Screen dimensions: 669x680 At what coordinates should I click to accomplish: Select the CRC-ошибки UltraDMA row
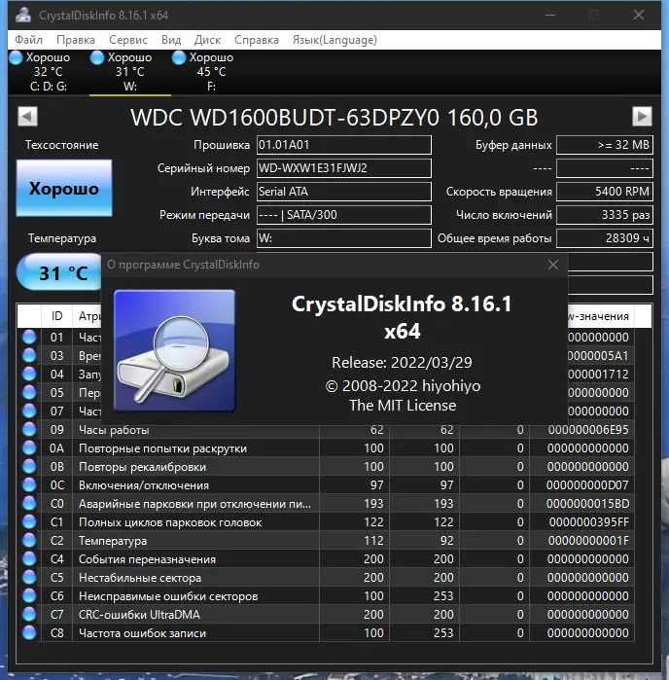[x=326, y=615]
